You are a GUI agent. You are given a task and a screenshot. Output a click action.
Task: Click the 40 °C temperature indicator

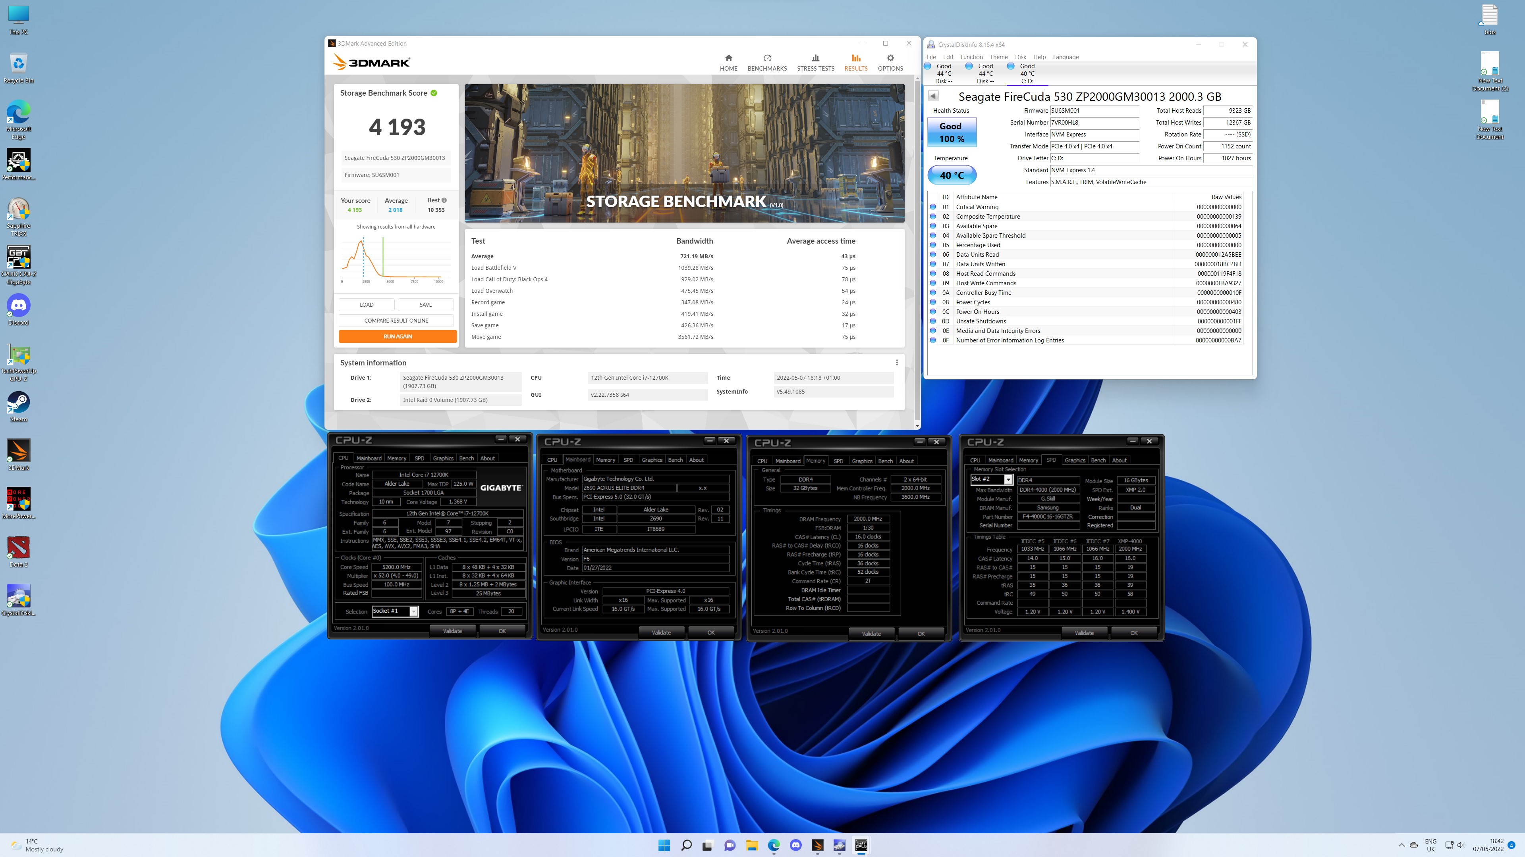pos(952,175)
